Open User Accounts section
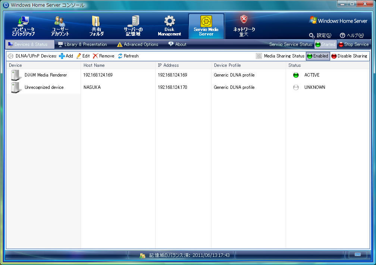This screenshot has width=376, height=265. 60,26
